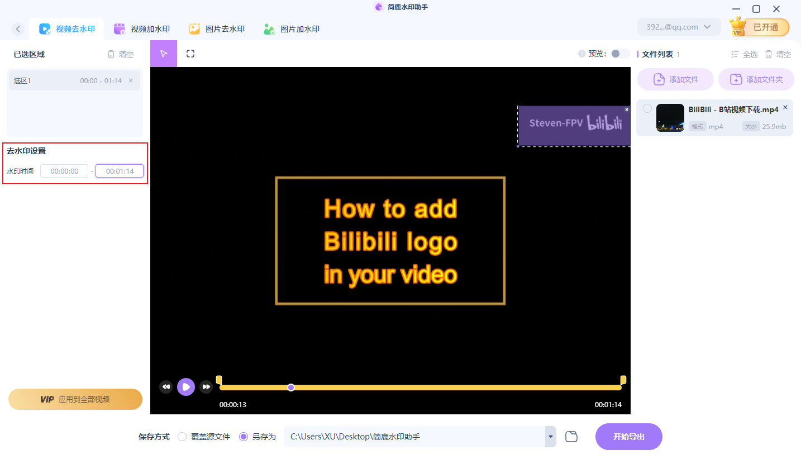Viewport: 801px width, 459px height.
Task: Toggle the 预览 preview switch
Action: (x=620, y=54)
